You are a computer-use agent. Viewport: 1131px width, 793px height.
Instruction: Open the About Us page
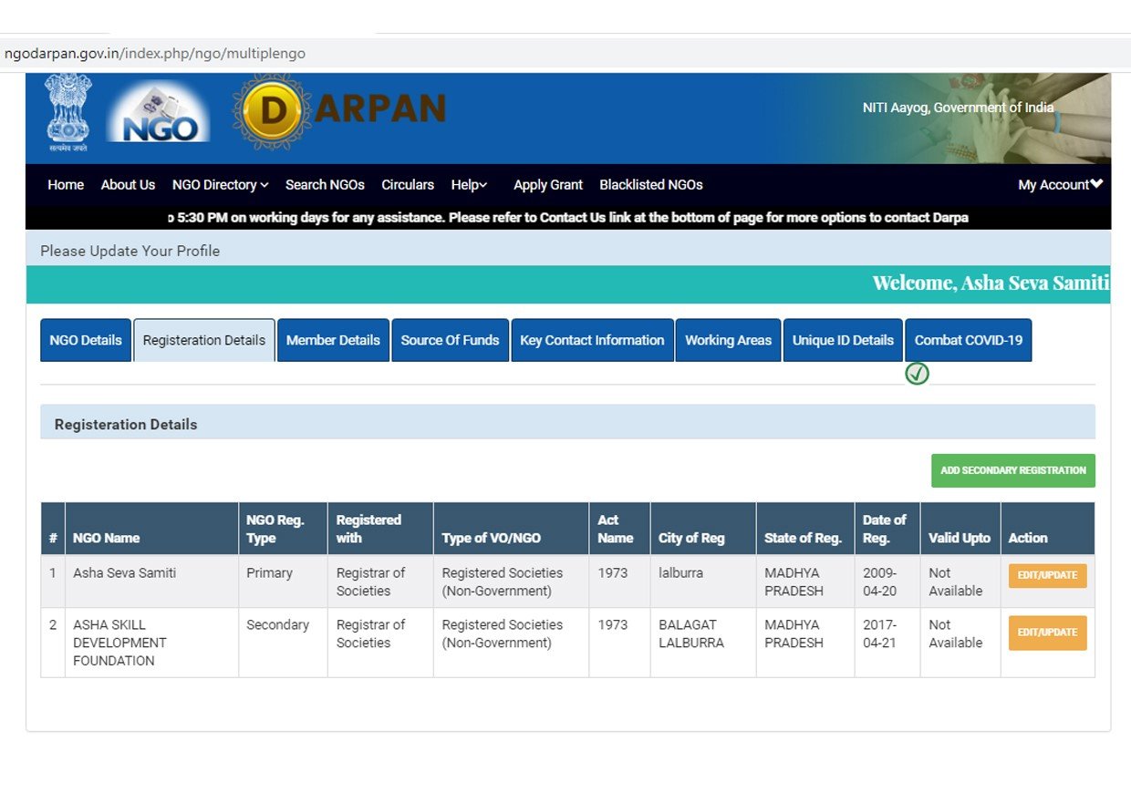(x=128, y=185)
